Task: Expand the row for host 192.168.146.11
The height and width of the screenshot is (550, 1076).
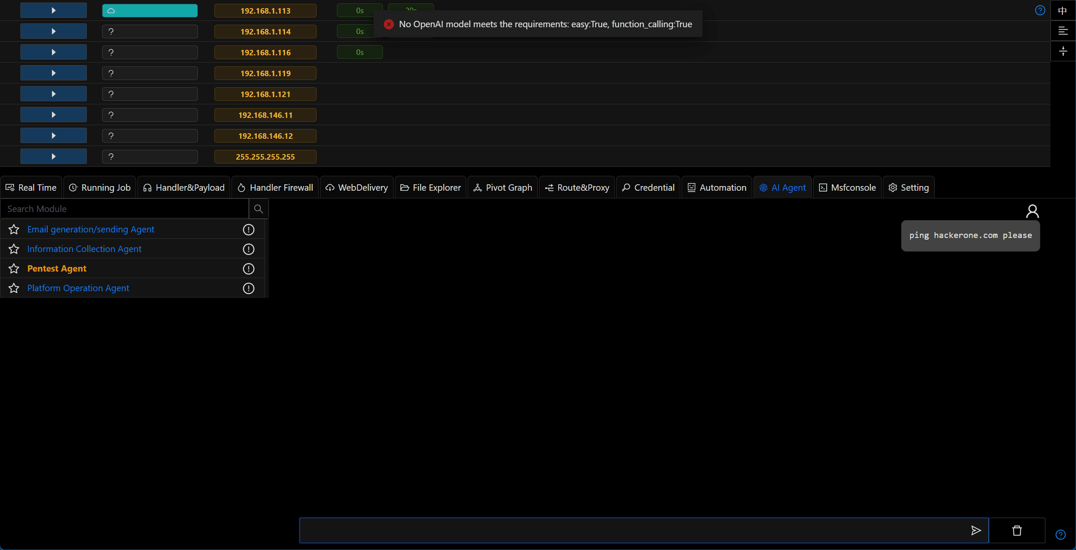Action: click(54, 115)
